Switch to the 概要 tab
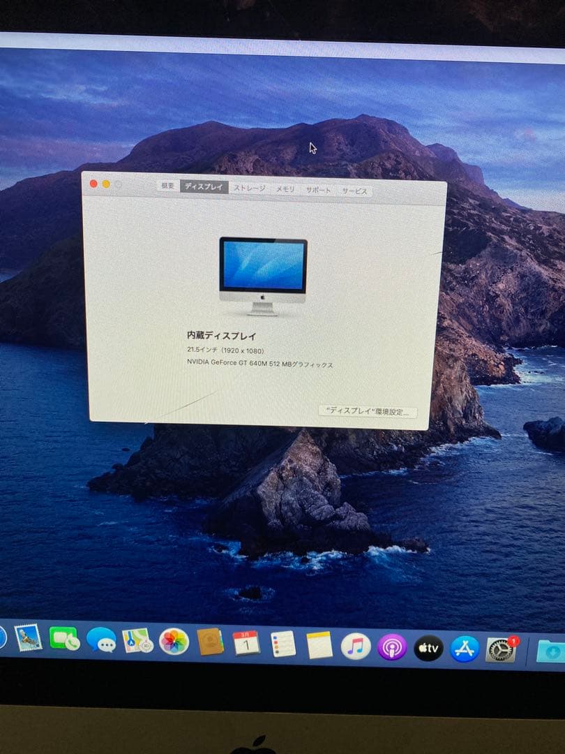This screenshot has height=754, width=565. click(x=166, y=187)
